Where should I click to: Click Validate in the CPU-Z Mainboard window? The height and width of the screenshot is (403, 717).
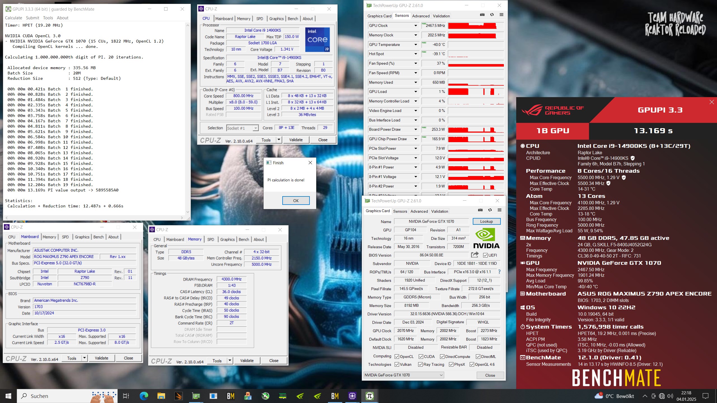(101, 358)
